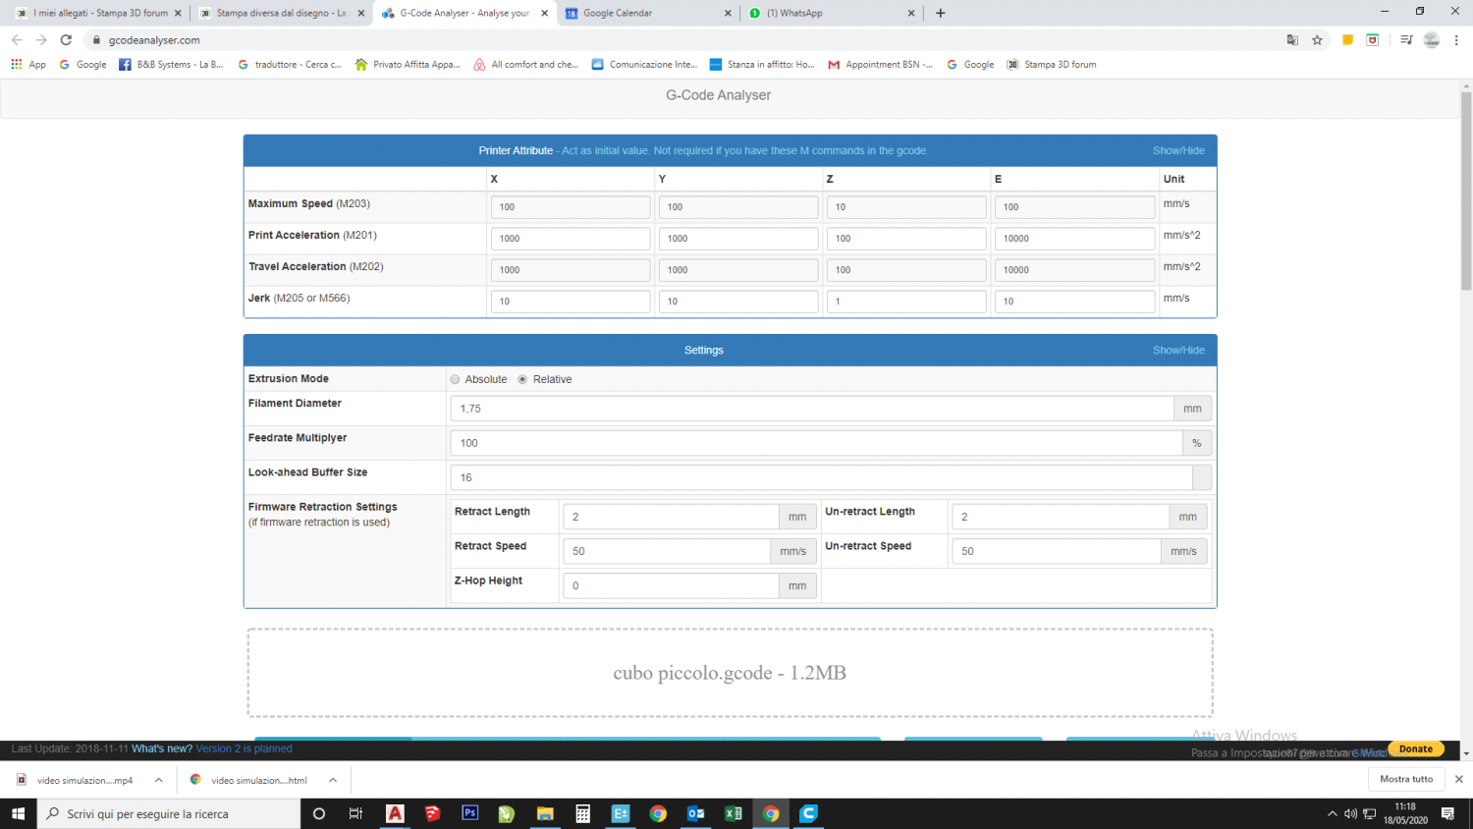The image size is (1473, 829).
Task: Open dropdown arrow for video simulazion html download
Action: (x=333, y=780)
